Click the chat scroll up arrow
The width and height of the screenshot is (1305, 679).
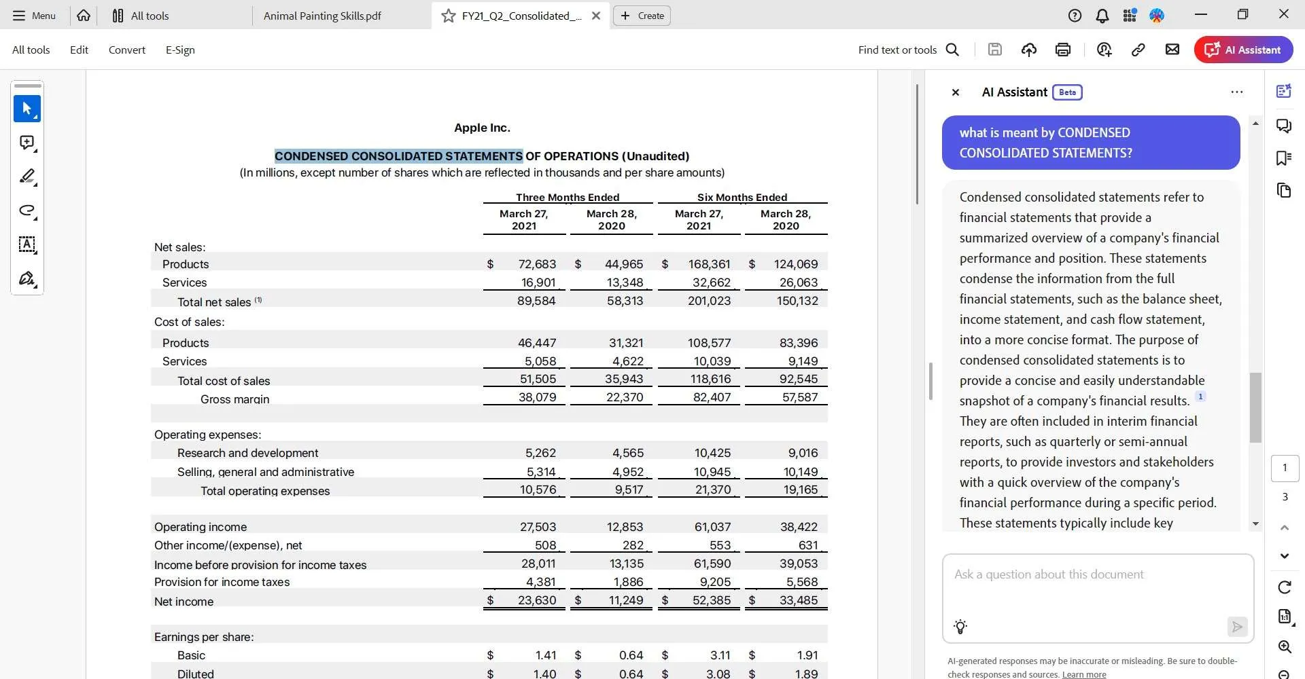[x=1255, y=124]
